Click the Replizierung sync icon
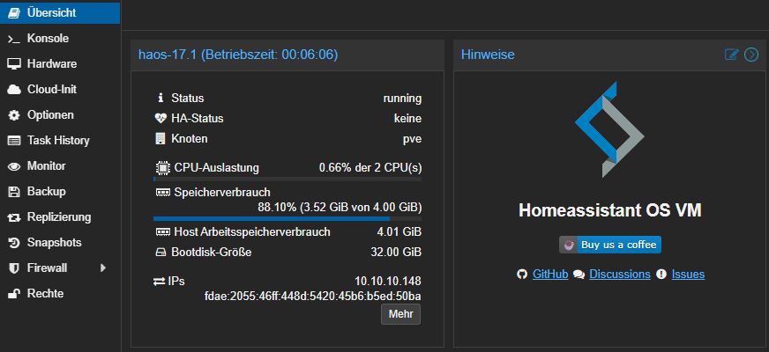 [14, 217]
